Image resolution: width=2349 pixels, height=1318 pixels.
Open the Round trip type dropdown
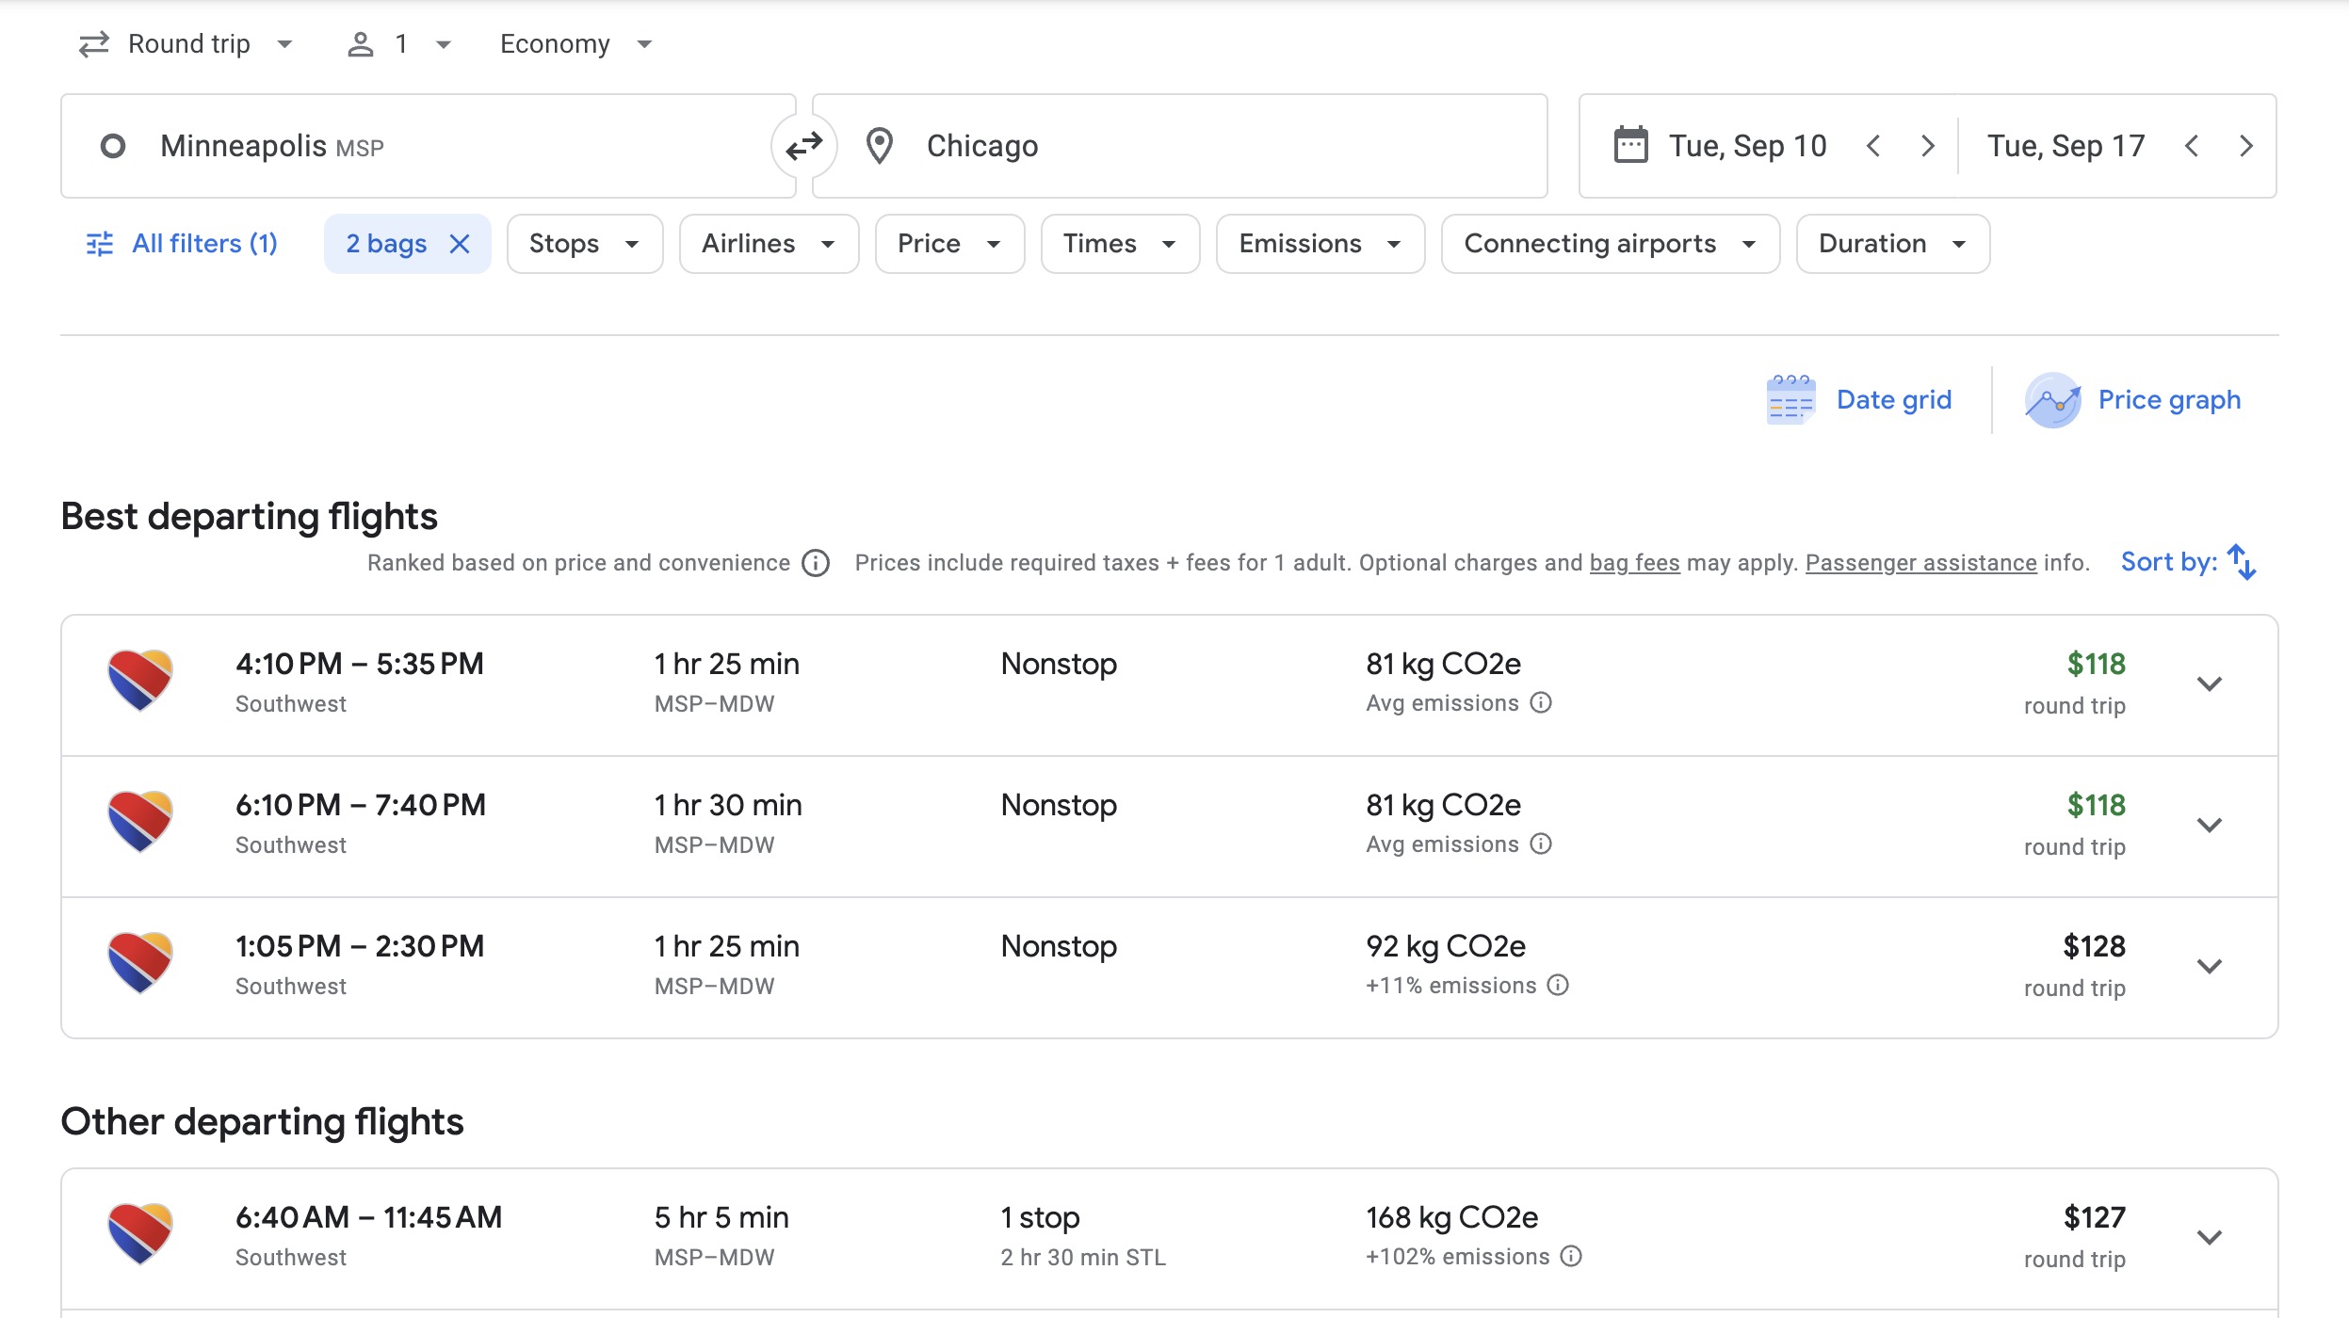click(186, 44)
